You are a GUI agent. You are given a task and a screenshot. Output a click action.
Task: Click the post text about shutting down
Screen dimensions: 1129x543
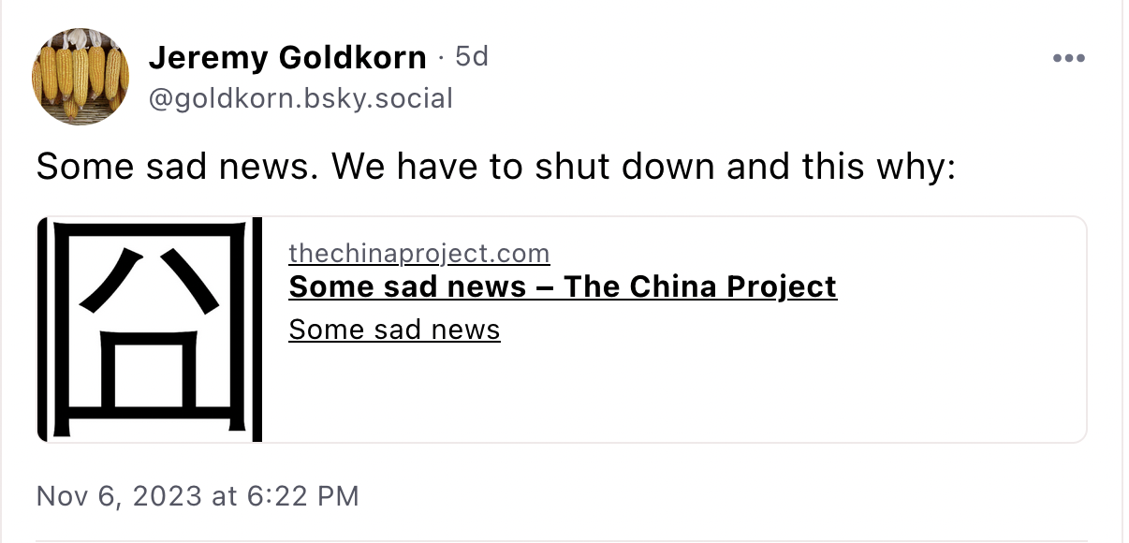tap(495, 168)
